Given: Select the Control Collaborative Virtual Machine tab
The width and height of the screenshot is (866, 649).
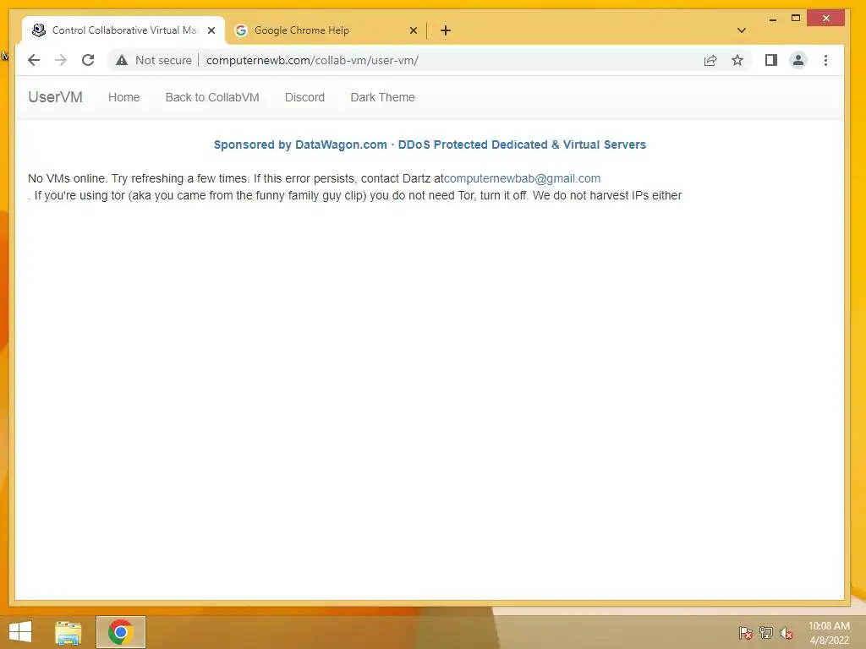Looking at the screenshot, I should (123, 30).
